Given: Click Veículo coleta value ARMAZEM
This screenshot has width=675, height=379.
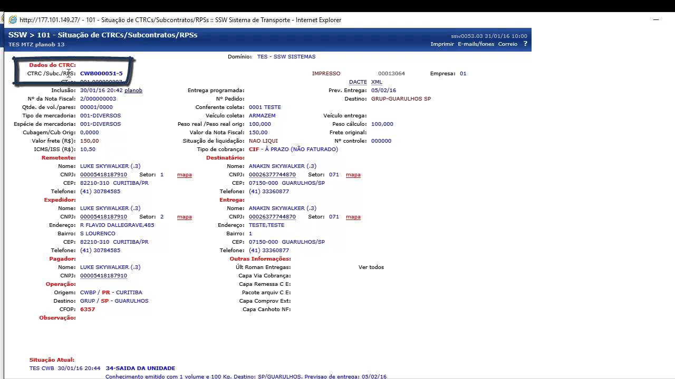Looking at the screenshot, I should (262, 116).
